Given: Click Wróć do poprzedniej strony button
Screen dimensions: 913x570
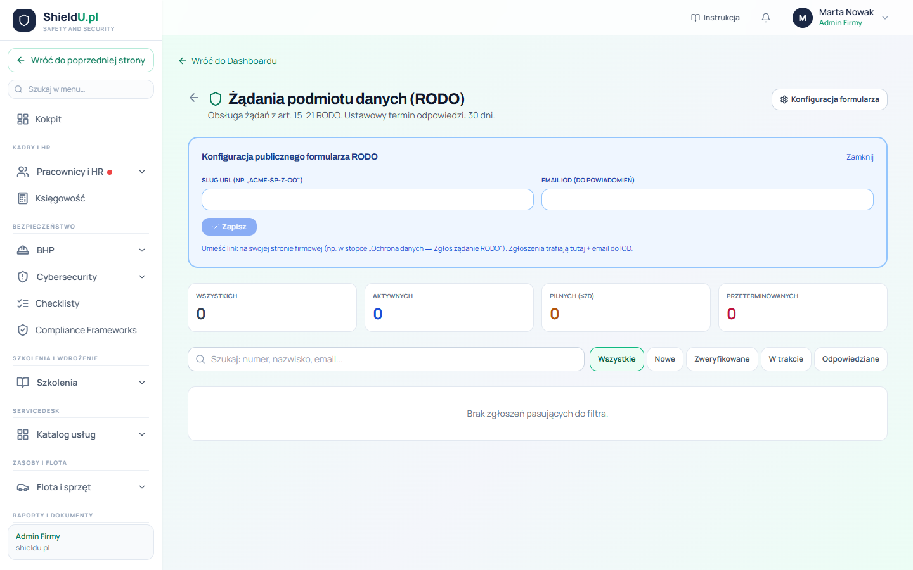Looking at the screenshot, I should click(x=81, y=60).
